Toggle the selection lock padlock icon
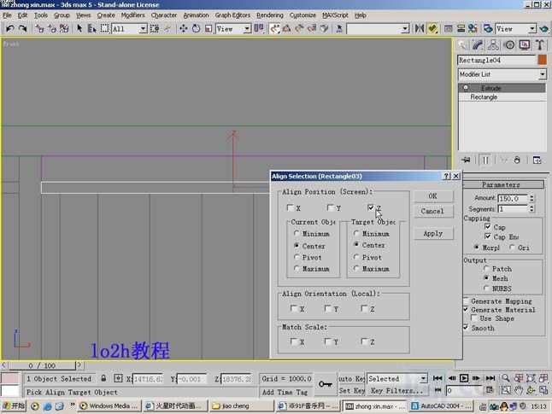The width and height of the screenshot is (552, 414). [x=103, y=378]
